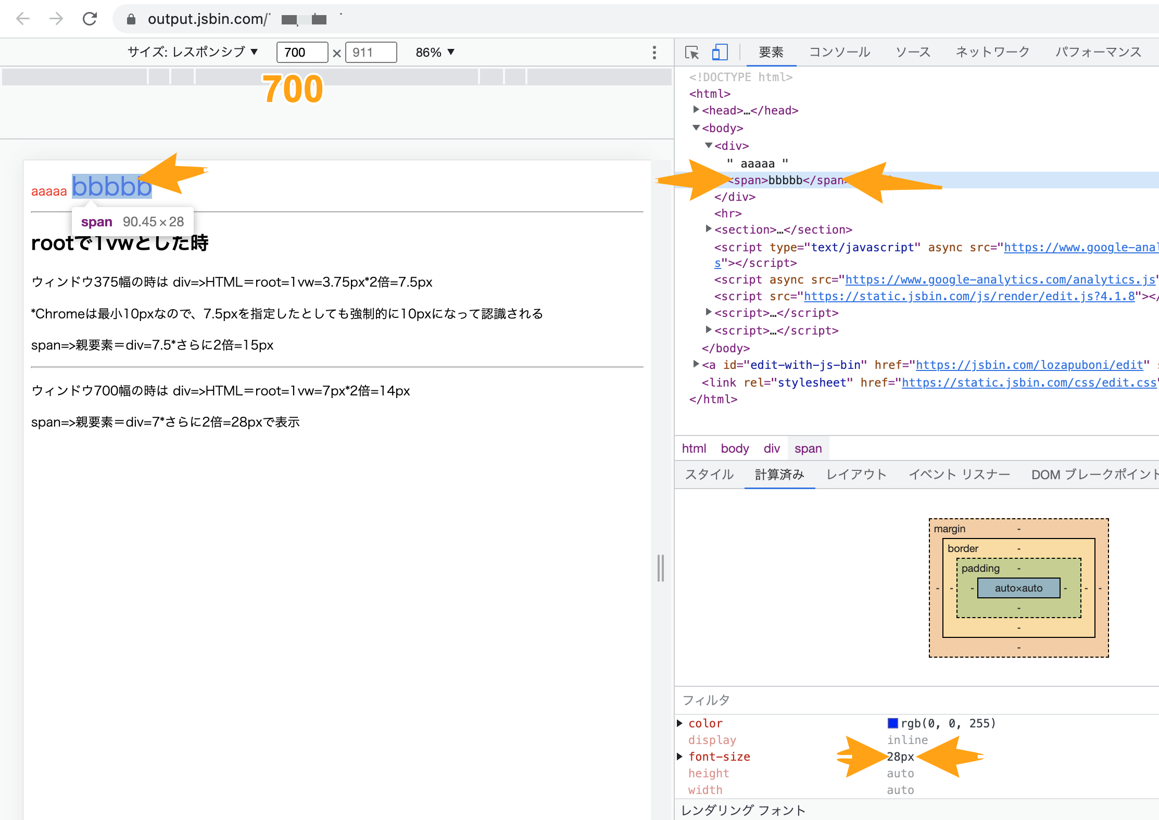Viewport: 1159px width, 820px height.
Task: Open the google-analytics analytics.js link
Action: [x=1000, y=280]
